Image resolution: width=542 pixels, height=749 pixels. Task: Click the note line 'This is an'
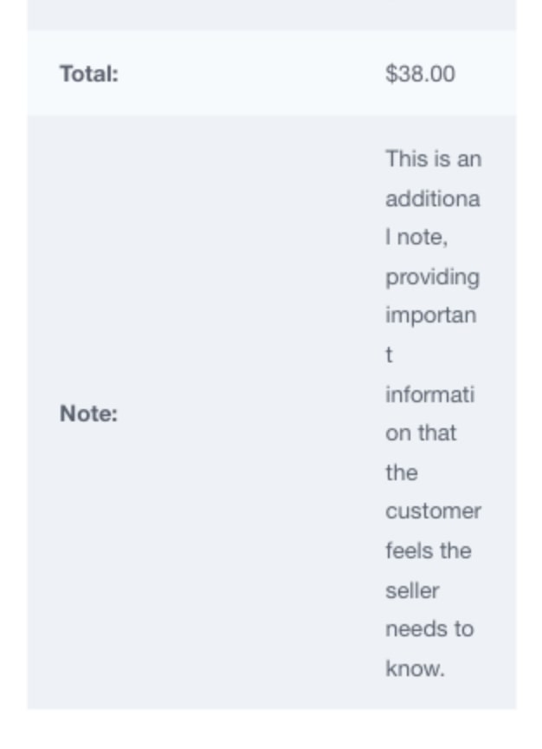pyautogui.click(x=433, y=159)
